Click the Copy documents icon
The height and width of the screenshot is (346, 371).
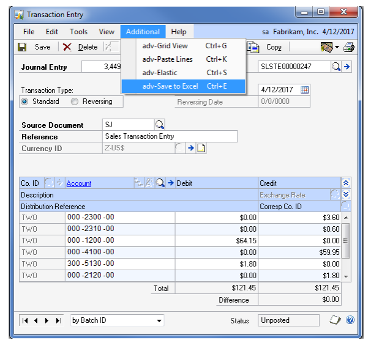click(253, 46)
